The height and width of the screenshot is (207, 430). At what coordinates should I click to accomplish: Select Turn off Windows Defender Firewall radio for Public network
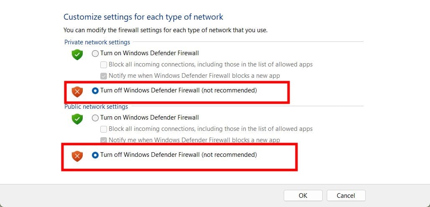click(x=95, y=155)
